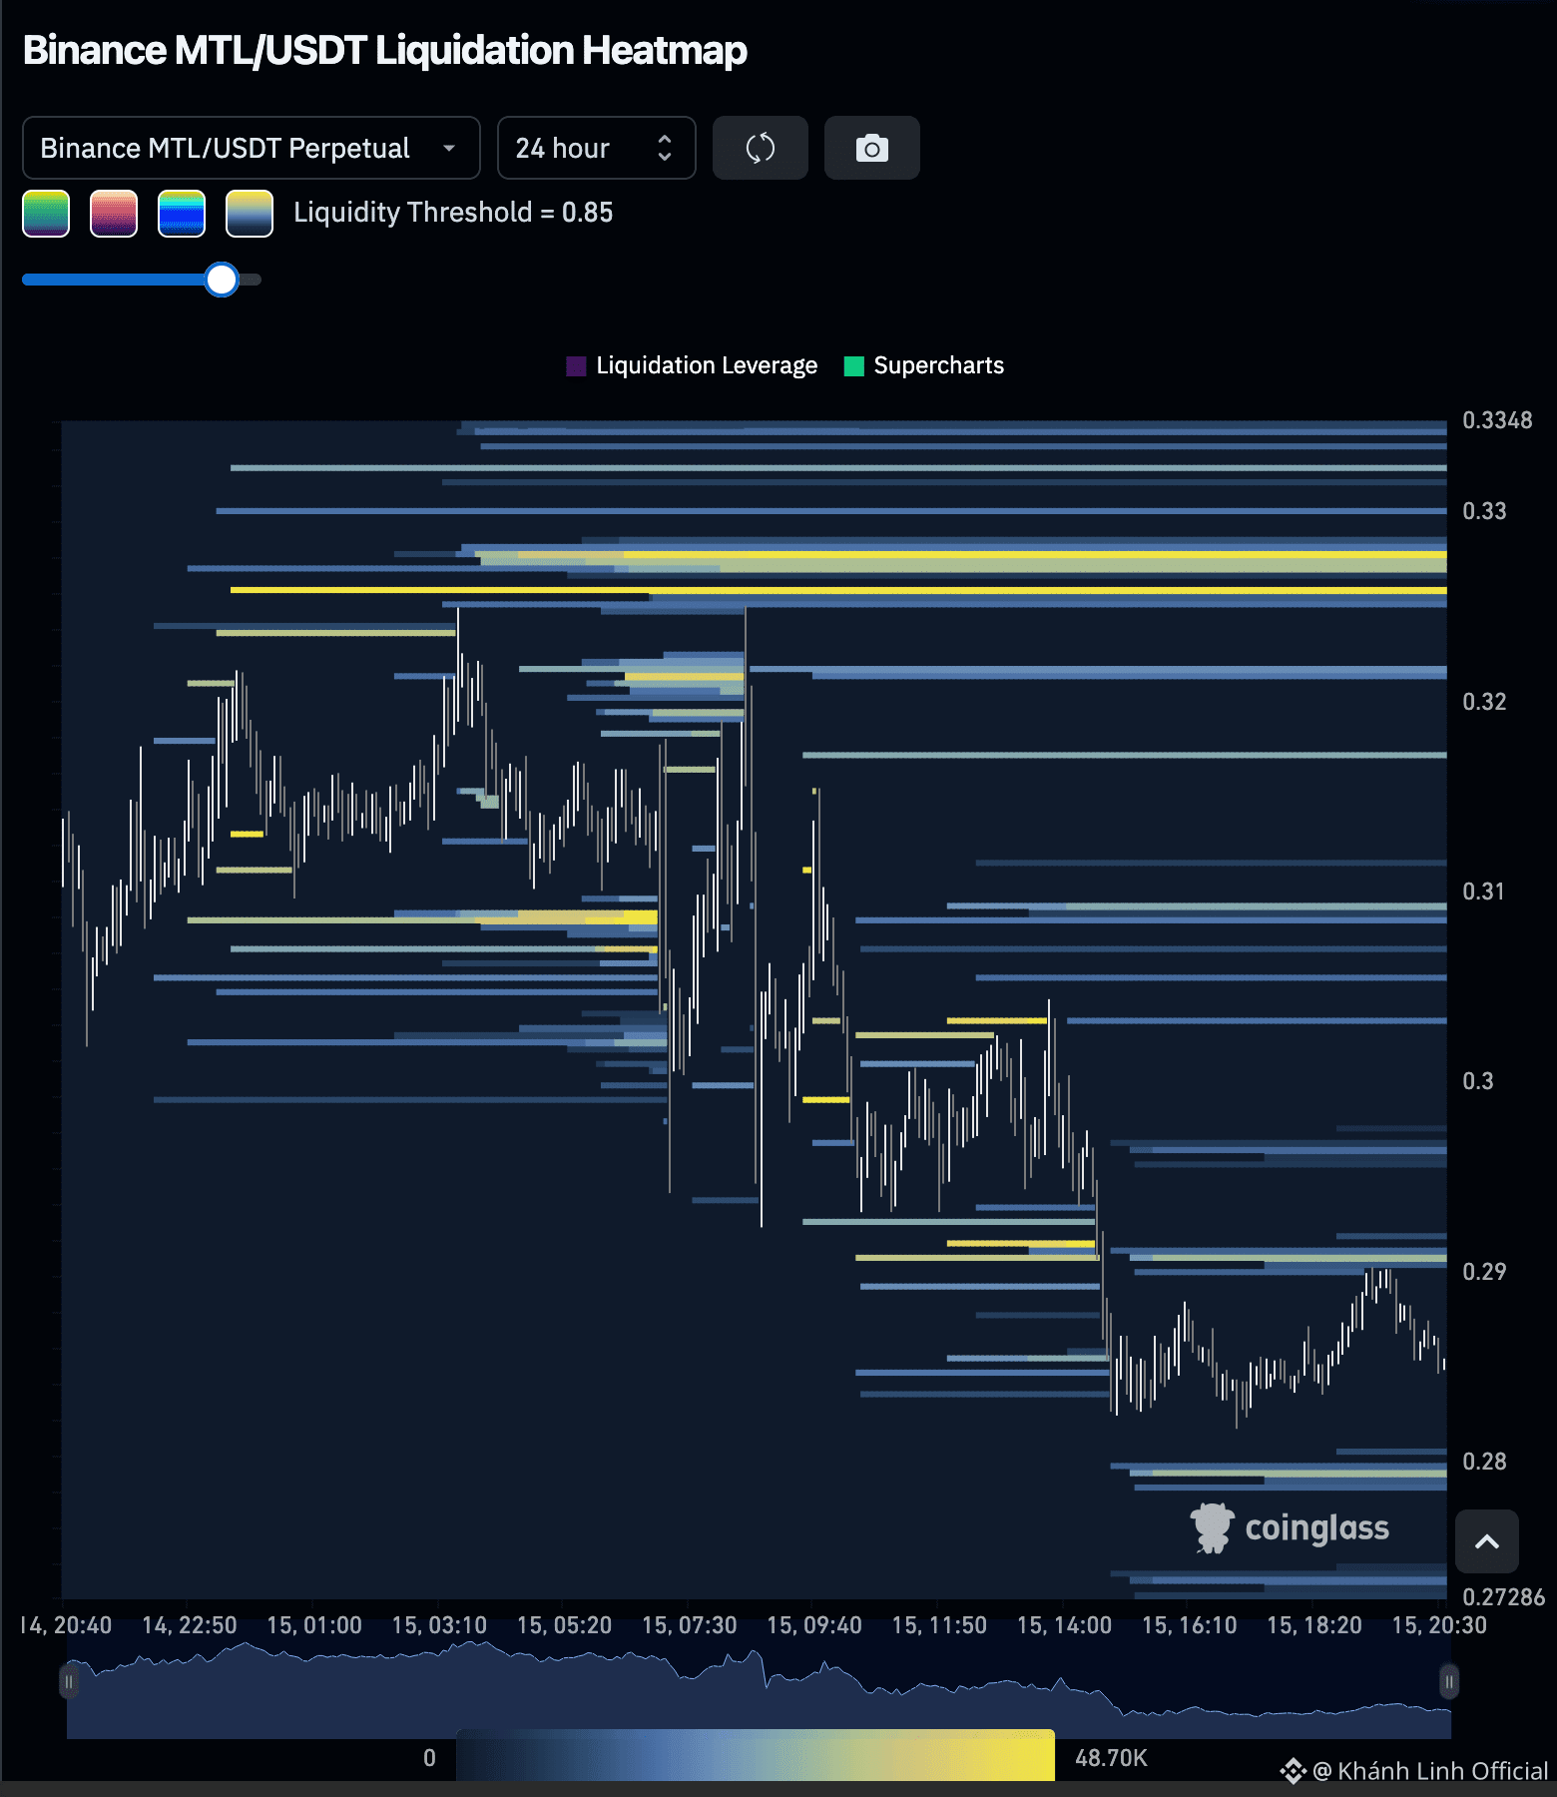Toggle the Supercharts legend series
This screenshot has width=1557, height=1797.
(924, 365)
